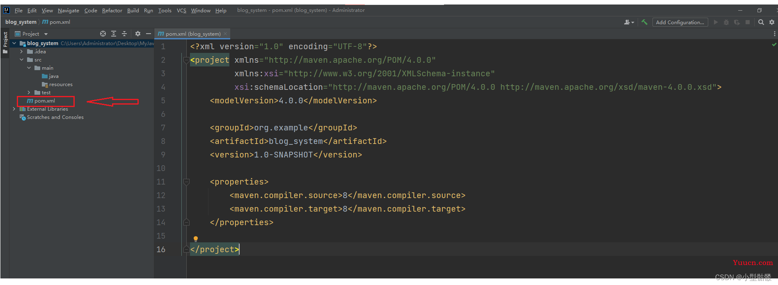
Task: Click the green inspection checkmark icon
Action: coord(774,44)
